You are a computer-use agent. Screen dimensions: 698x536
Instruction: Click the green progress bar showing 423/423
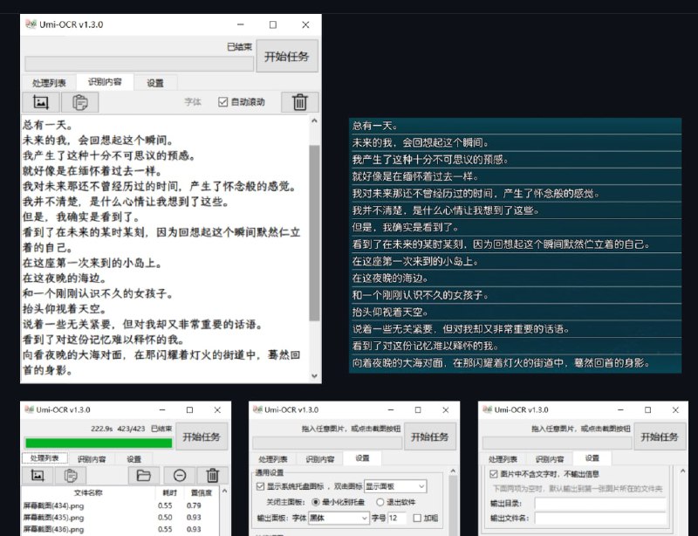tap(99, 441)
